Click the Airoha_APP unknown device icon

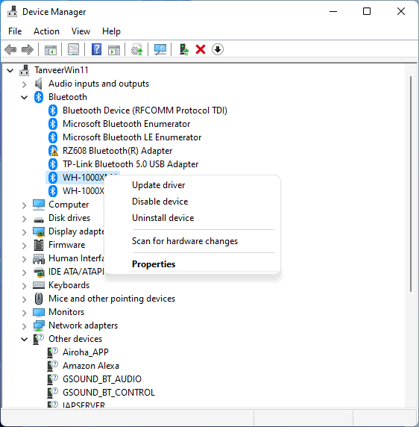(x=52, y=352)
